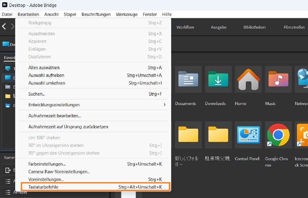Click the list icon beside APreset
The height and width of the screenshot is (198, 308).
[x=8, y=192]
